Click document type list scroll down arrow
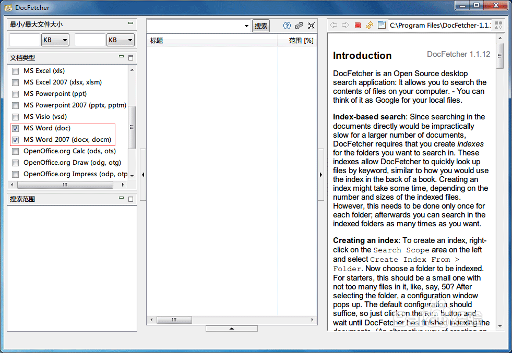Image resolution: width=512 pixels, height=353 pixels. click(132, 176)
